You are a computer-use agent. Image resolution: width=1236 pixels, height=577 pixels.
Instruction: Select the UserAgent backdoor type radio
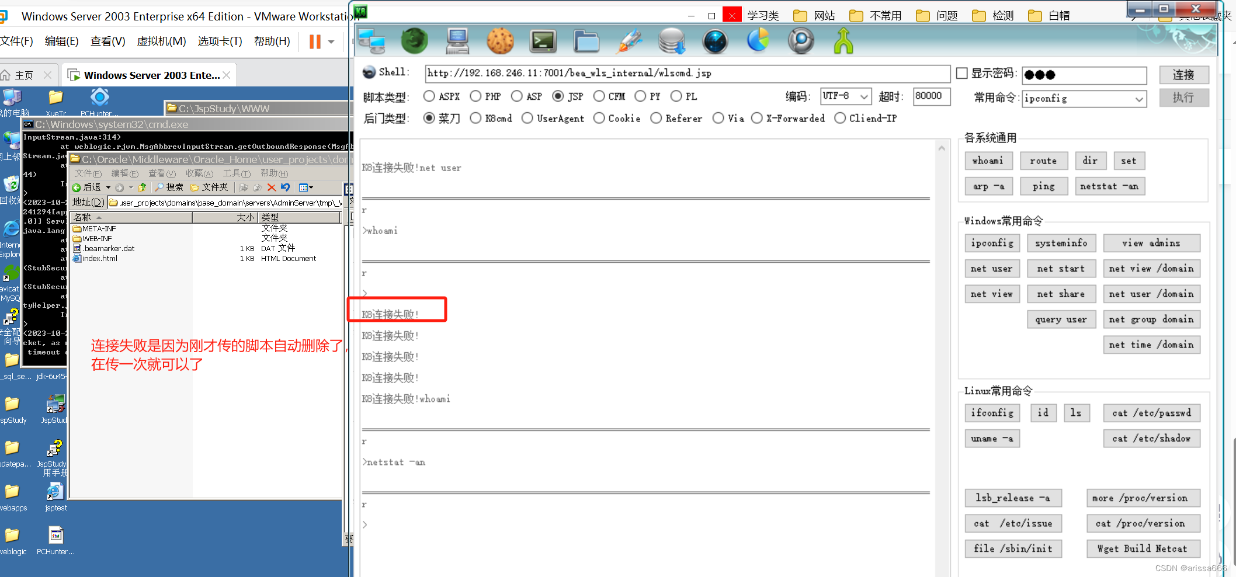coord(527,118)
